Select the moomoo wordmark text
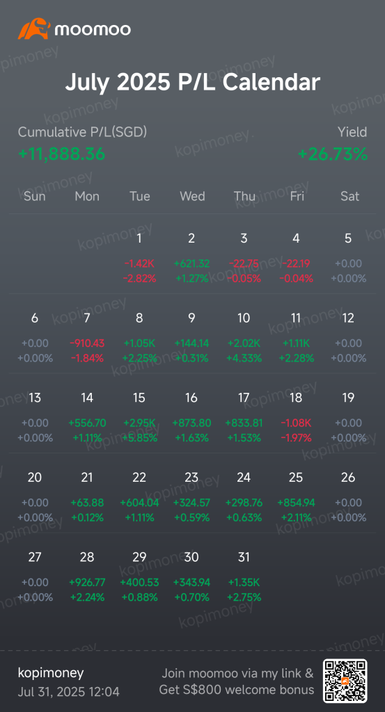The image size is (385, 712). [x=93, y=29]
